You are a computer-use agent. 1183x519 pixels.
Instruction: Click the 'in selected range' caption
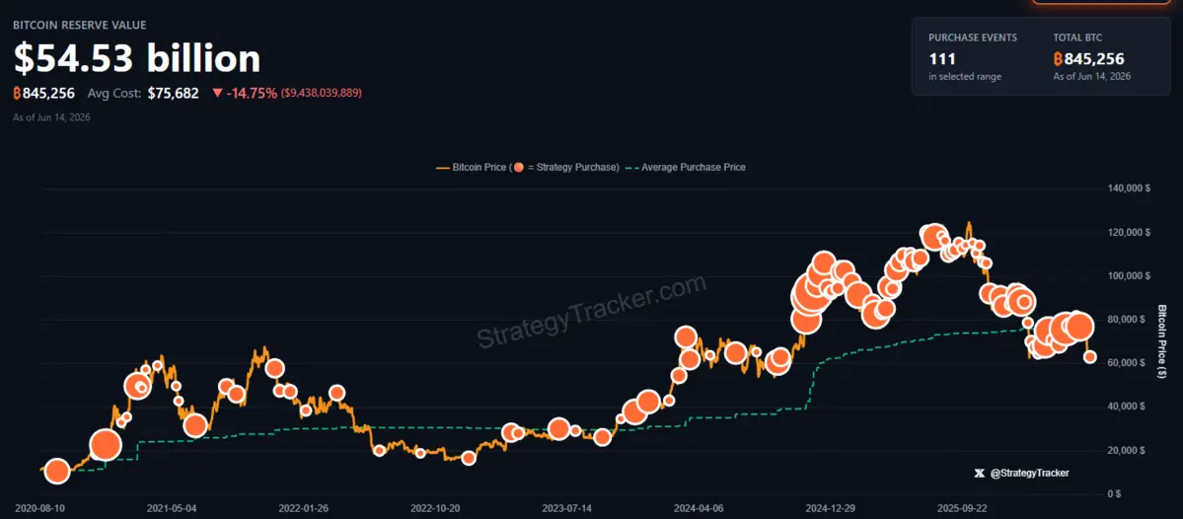pos(965,76)
